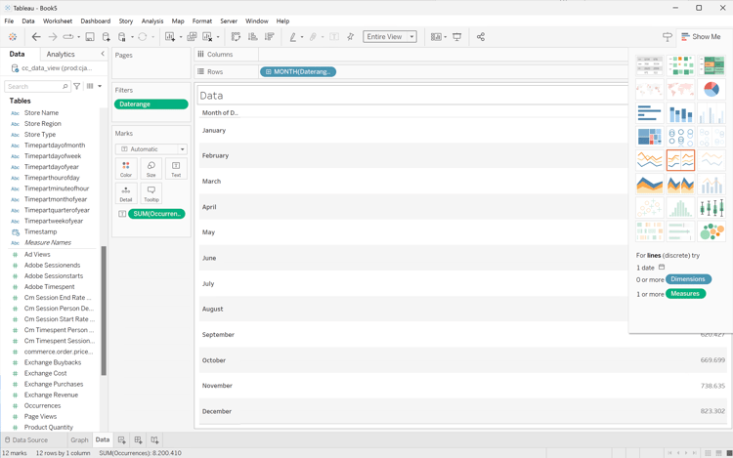Click the Size card in Marks
This screenshot has height=458, width=733.
pyautogui.click(x=151, y=169)
